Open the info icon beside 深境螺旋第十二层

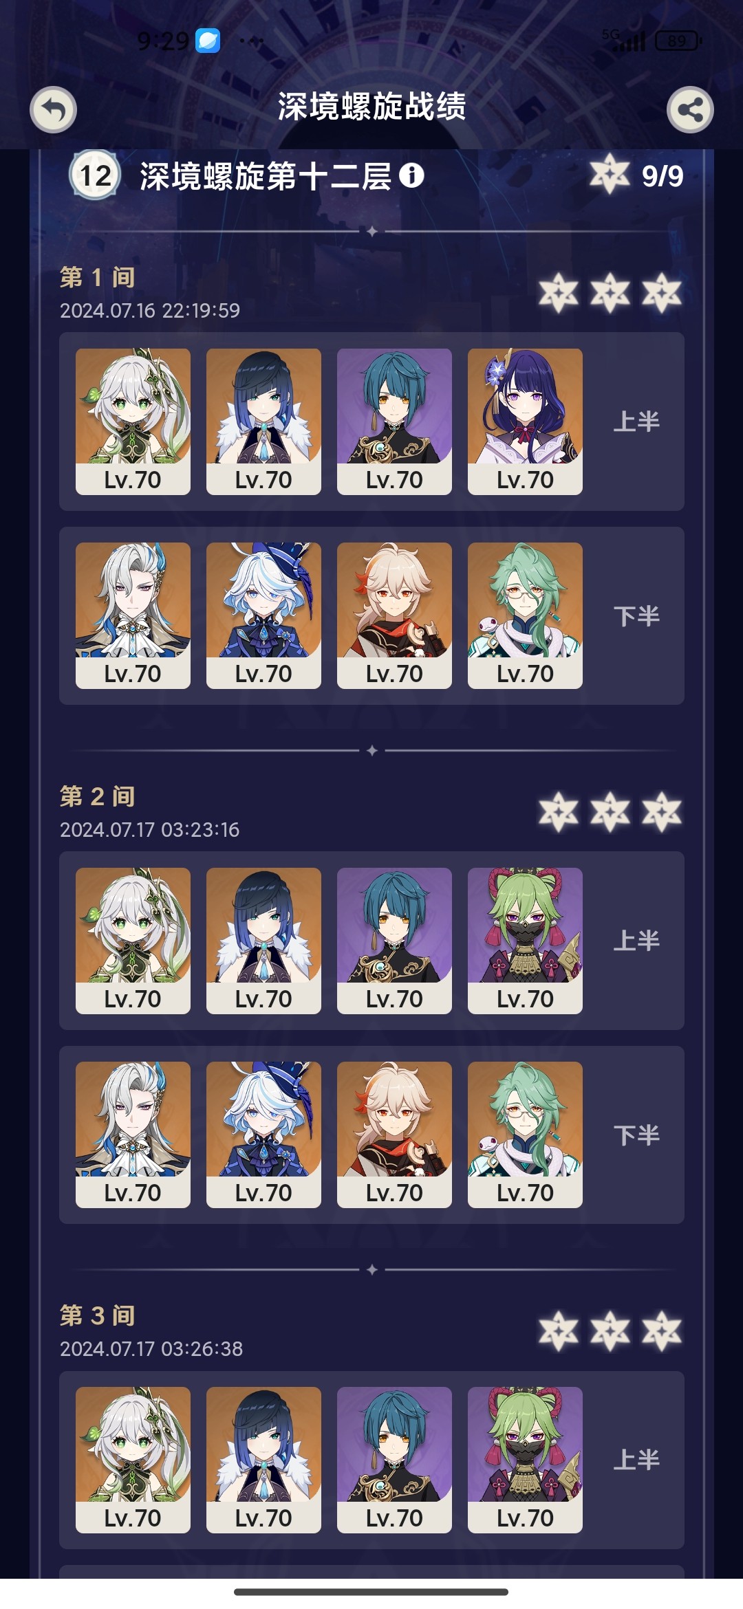411,176
